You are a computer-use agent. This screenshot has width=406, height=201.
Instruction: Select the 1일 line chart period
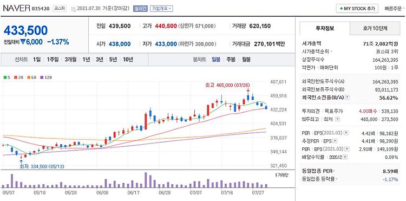pyautogui.click(x=37, y=60)
